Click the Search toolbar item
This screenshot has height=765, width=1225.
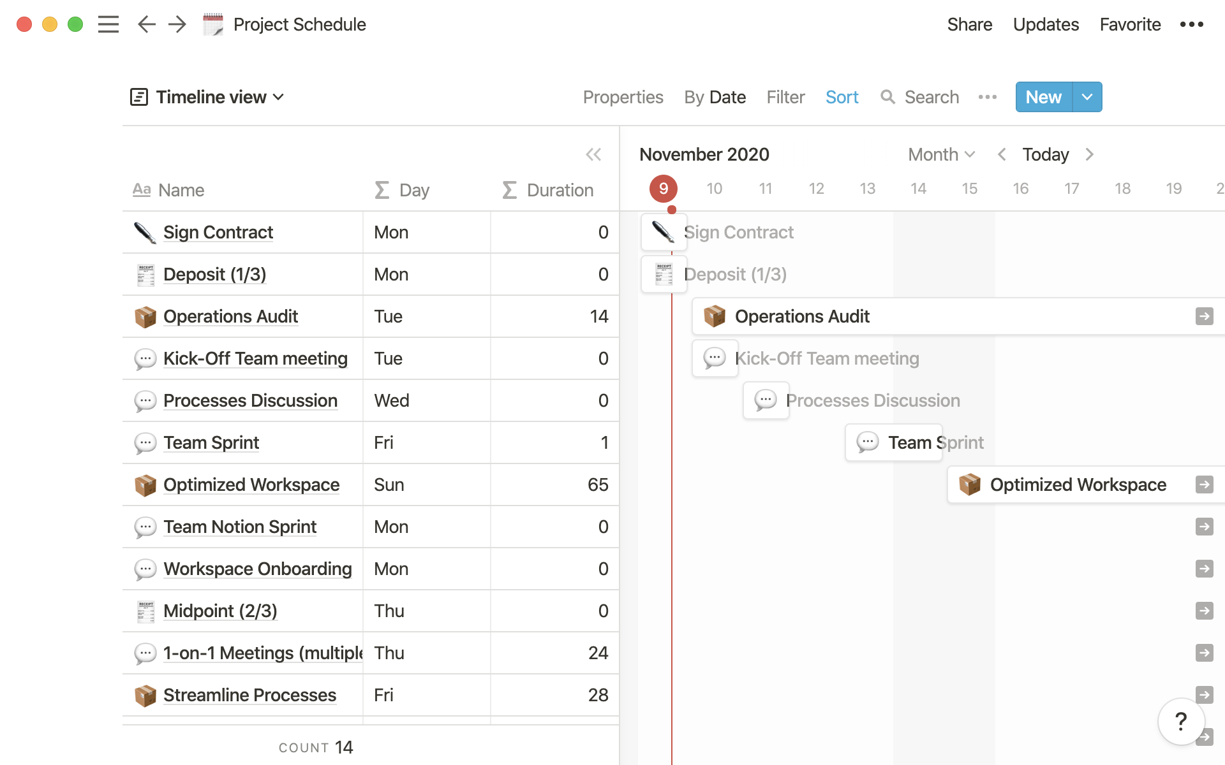click(x=920, y=97)
